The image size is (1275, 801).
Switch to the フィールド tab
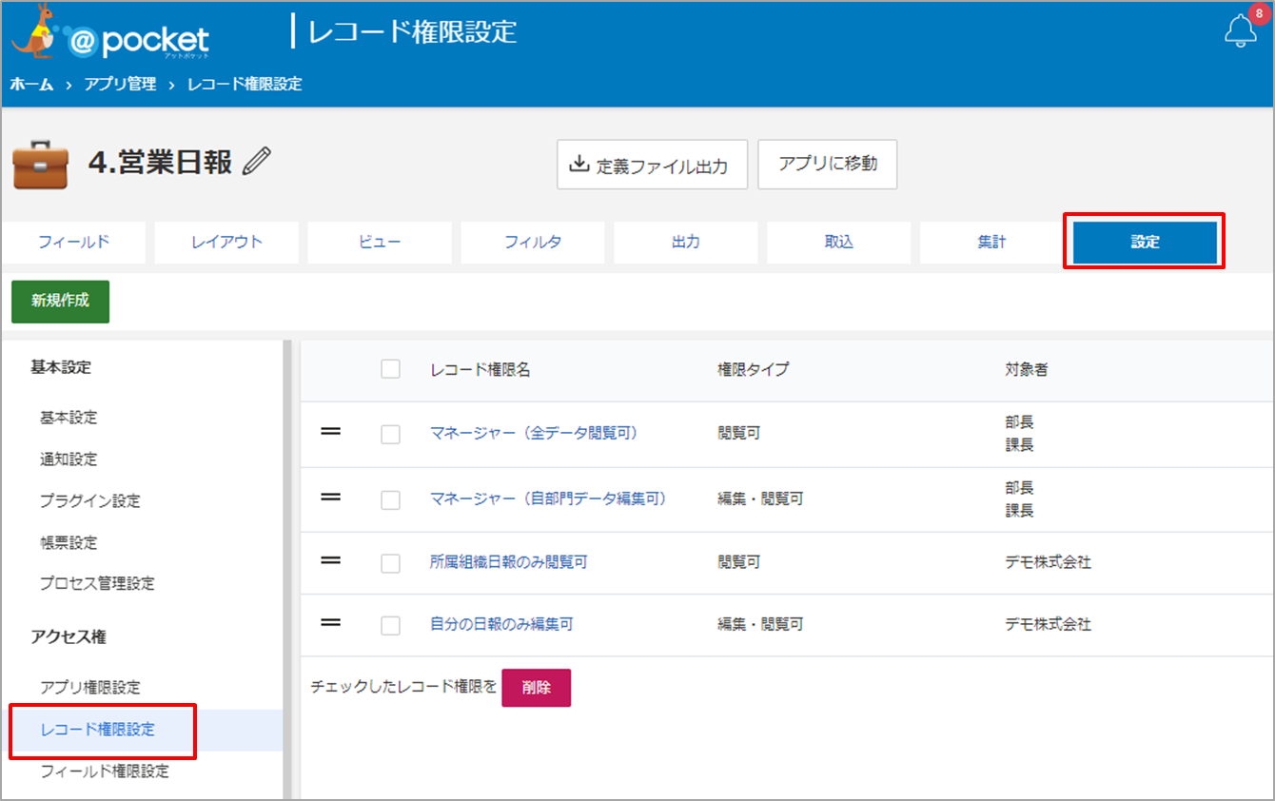(x=73, y=243)
